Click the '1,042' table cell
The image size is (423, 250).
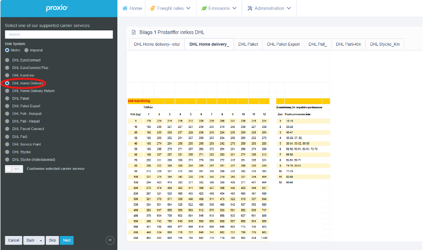pyautogui.click(x=264, y=238)
